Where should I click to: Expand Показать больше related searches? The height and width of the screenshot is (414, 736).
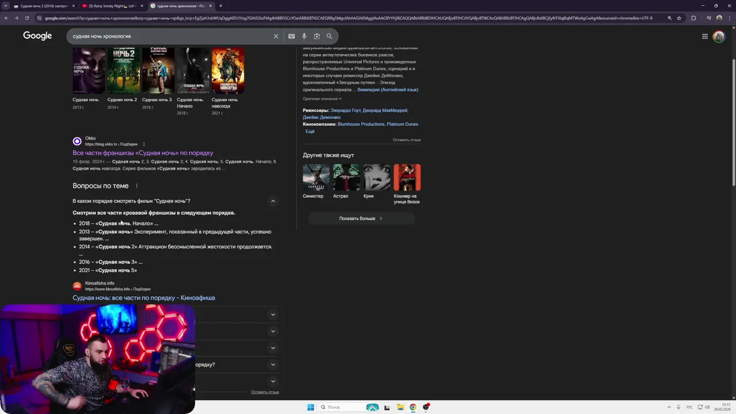click(361, 218)
